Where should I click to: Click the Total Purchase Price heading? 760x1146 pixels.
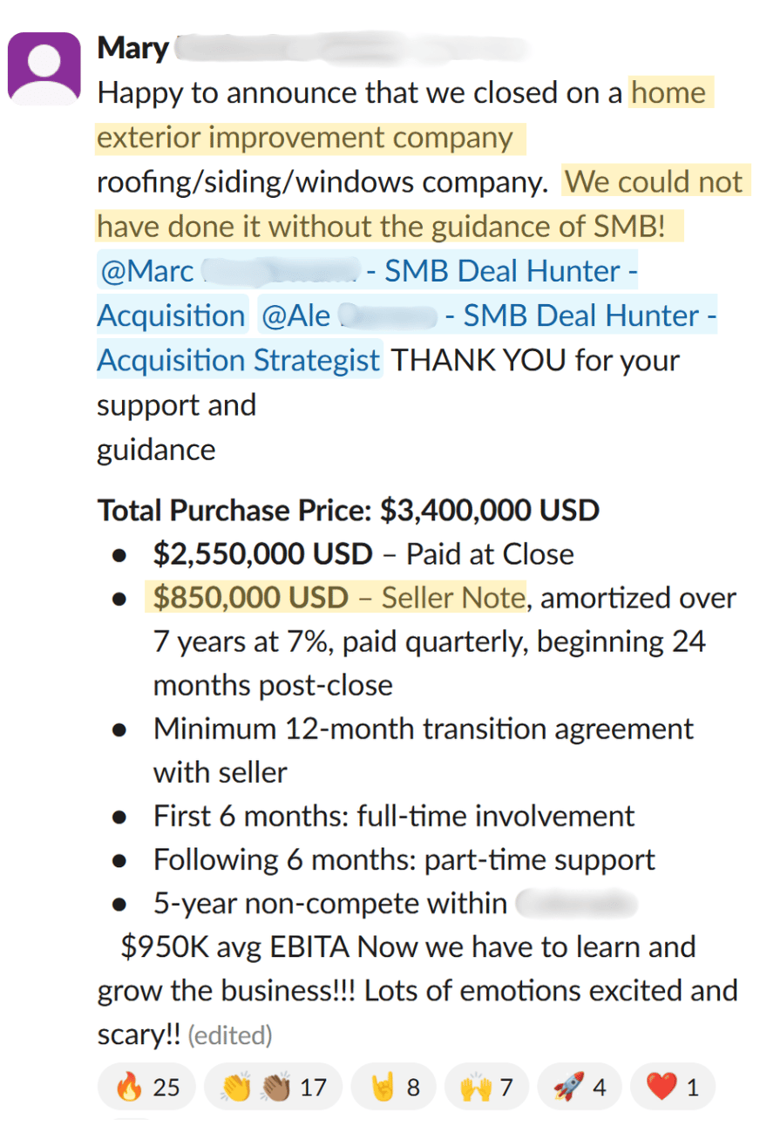[x=348, y=510]
